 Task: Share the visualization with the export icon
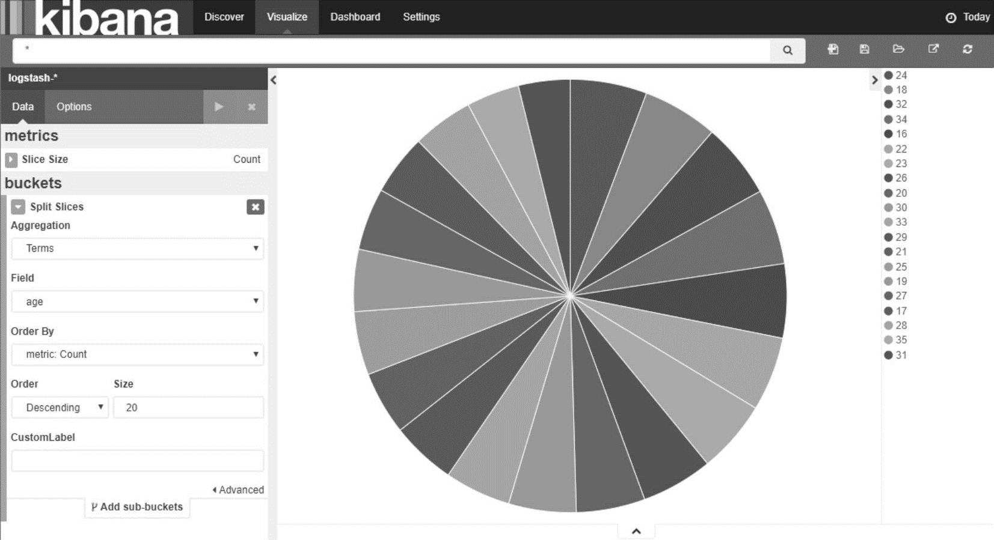tap(933, 49)
